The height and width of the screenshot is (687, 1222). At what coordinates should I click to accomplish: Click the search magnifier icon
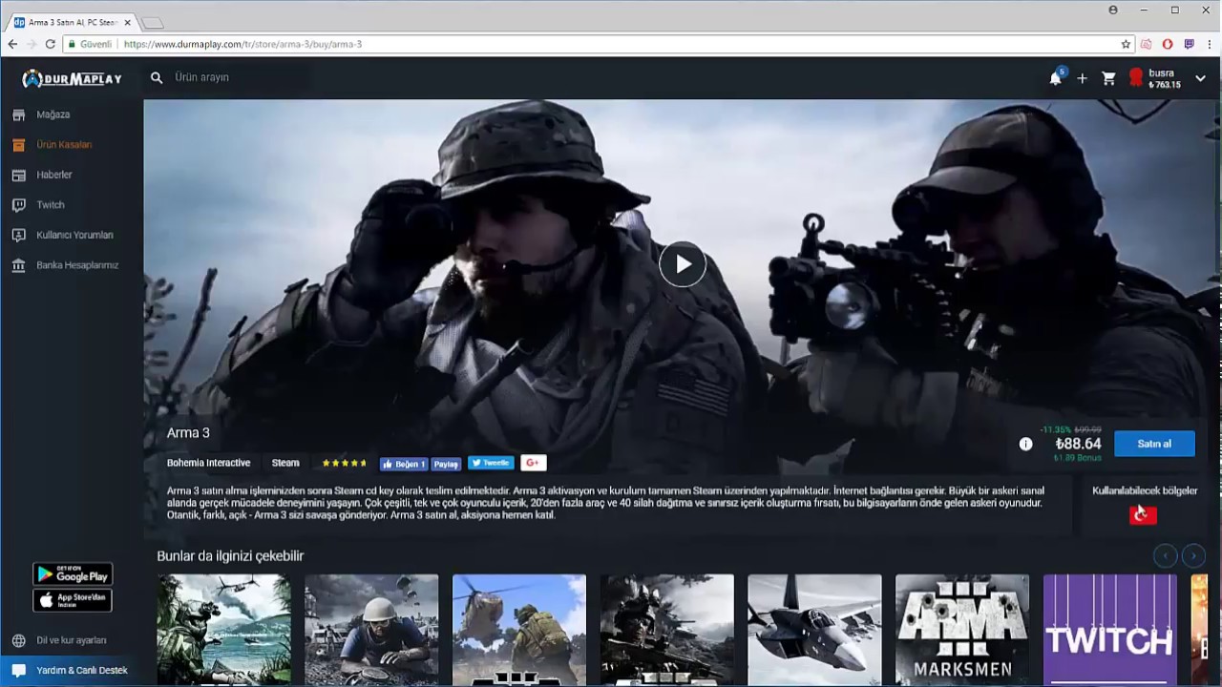tap(157, 77)
